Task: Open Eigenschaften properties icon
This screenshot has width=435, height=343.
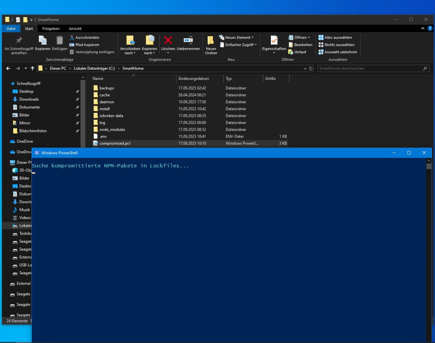Action: coord(274,40)
